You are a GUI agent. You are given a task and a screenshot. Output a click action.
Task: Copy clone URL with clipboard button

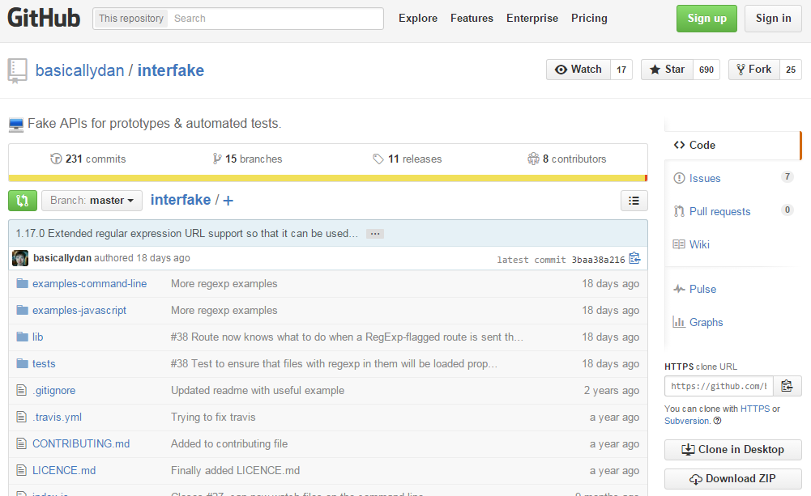pyautogui.click(x=788, y=386)
